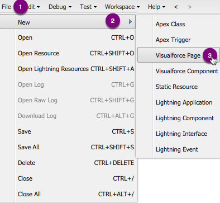The image size is (220, 203).
Task: Click the disabled Download Log entry
Action: coord(76,116)
